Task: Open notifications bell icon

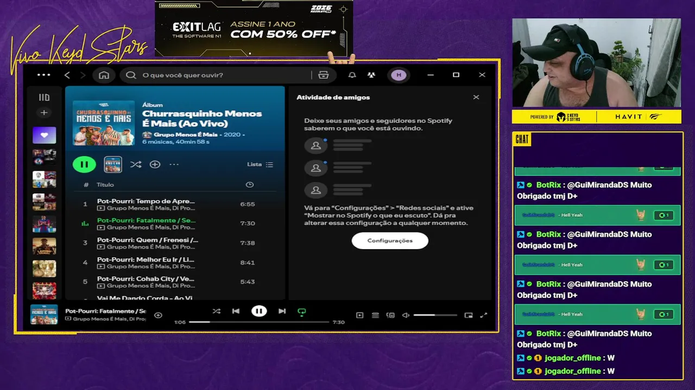Action: pos(352,75)
